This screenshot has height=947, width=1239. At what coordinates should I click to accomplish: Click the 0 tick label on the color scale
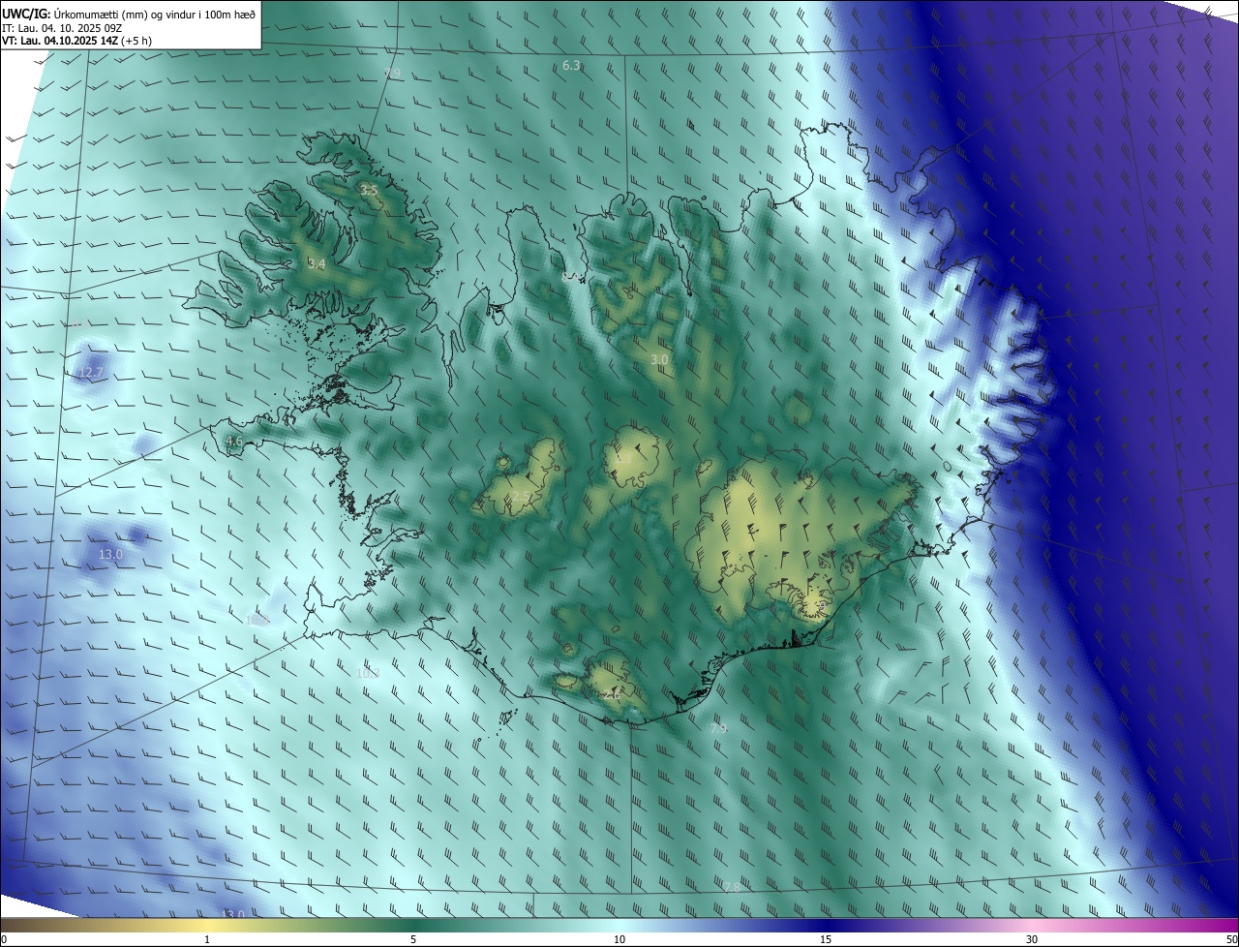coord(3,940)
